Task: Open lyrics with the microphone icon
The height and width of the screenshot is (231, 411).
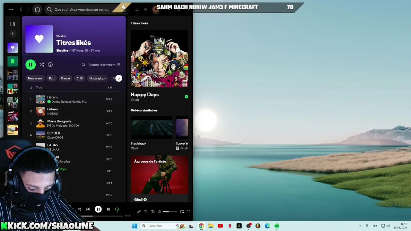Action: [x=139, y=212]
